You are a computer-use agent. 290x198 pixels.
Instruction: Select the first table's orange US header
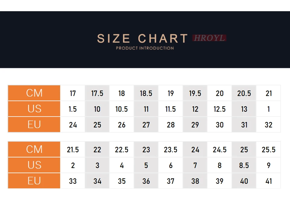[34, 109]
